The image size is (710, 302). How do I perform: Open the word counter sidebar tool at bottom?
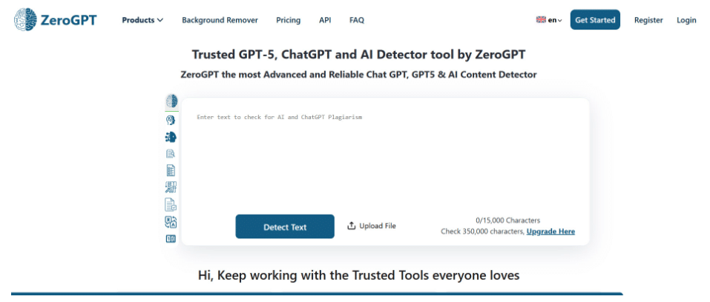click(x=171, y=239)
